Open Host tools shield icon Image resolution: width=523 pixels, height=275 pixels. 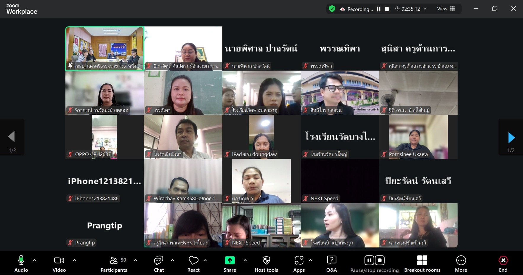[266, 263]
